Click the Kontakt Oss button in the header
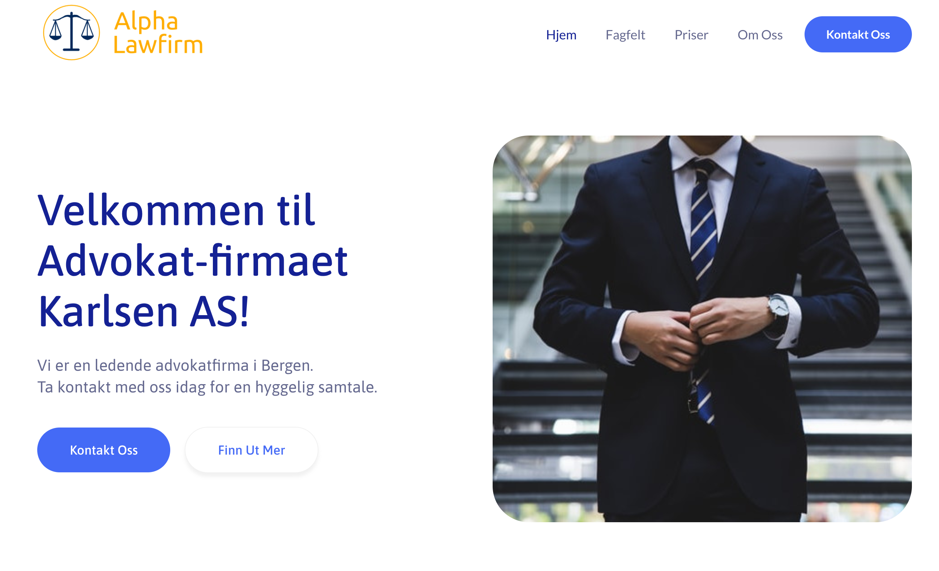939x571 pixels. 858,34
